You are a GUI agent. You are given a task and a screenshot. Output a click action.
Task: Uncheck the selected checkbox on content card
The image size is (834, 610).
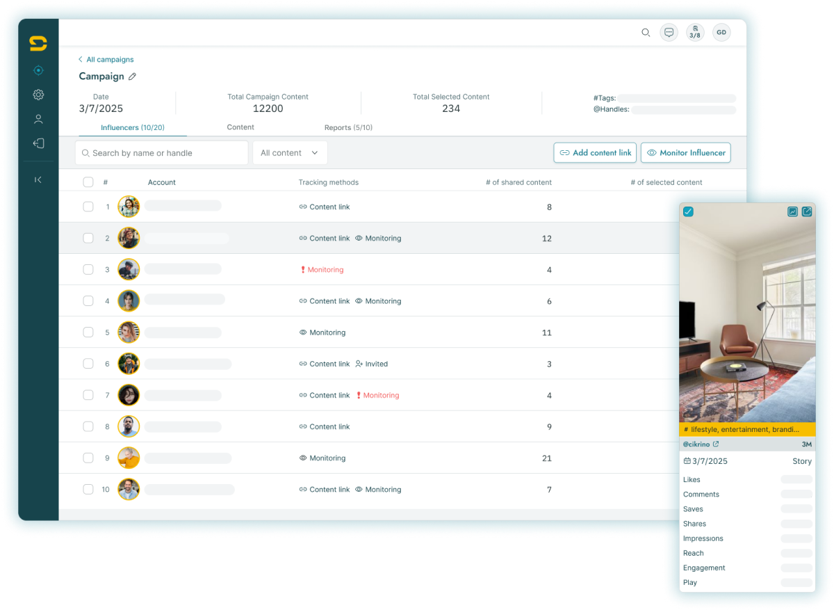coord(688,211)
